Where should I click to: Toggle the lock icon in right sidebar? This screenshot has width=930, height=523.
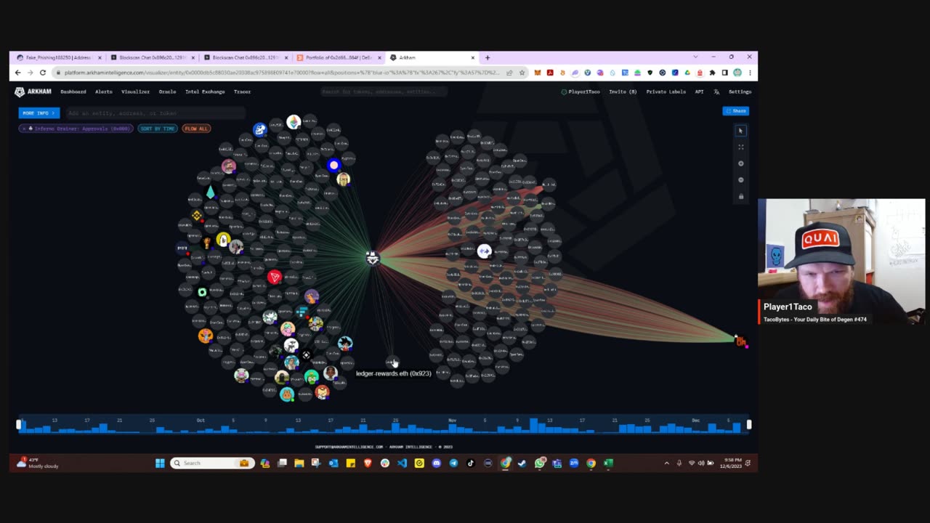(740, 196)
